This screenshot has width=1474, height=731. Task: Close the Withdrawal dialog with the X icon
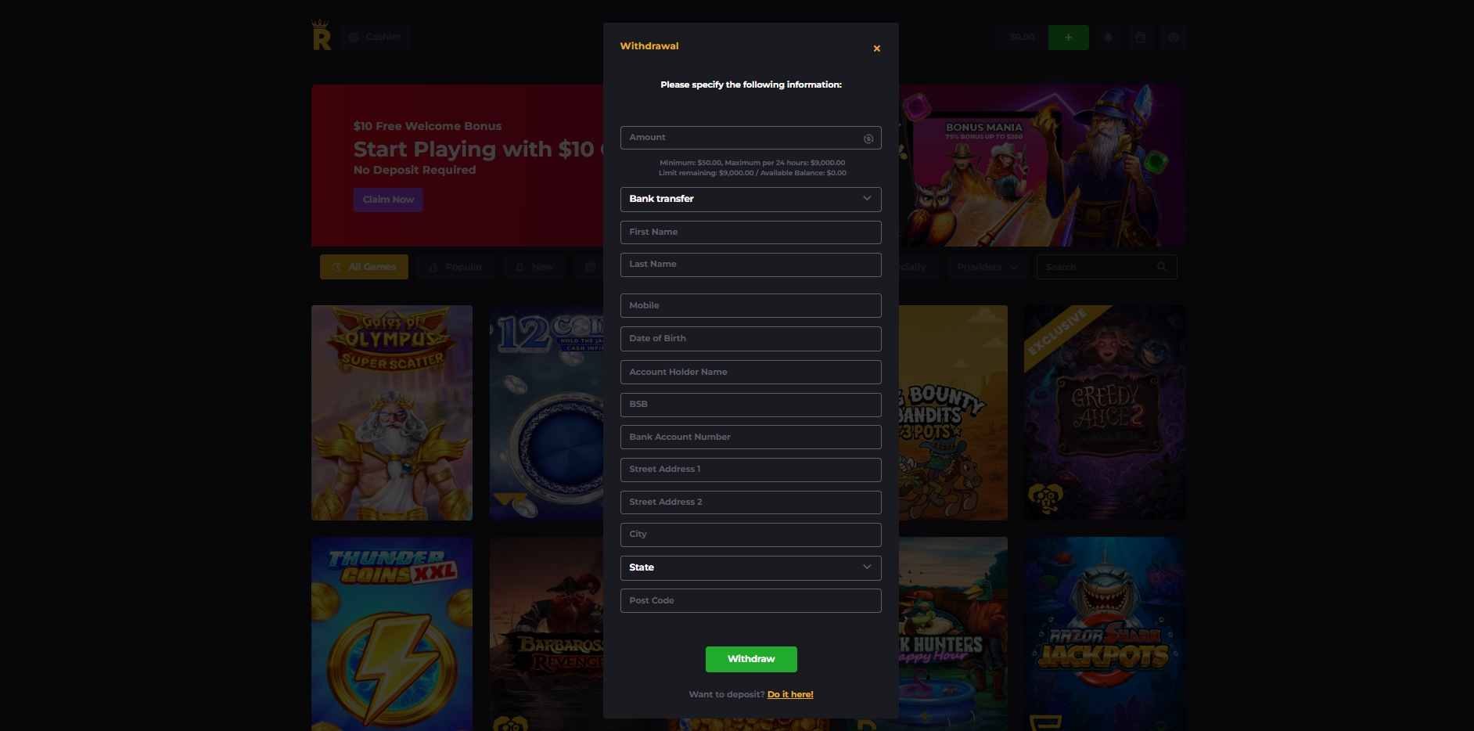click(x=876, y=49)
